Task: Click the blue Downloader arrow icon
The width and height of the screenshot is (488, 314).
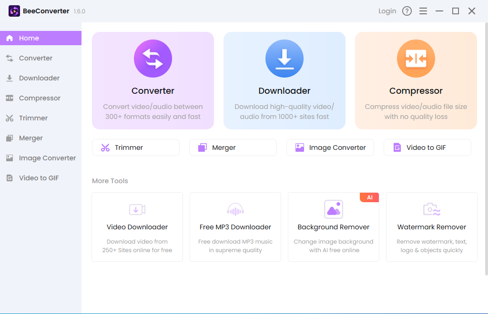Action: [x=285, y=59]
